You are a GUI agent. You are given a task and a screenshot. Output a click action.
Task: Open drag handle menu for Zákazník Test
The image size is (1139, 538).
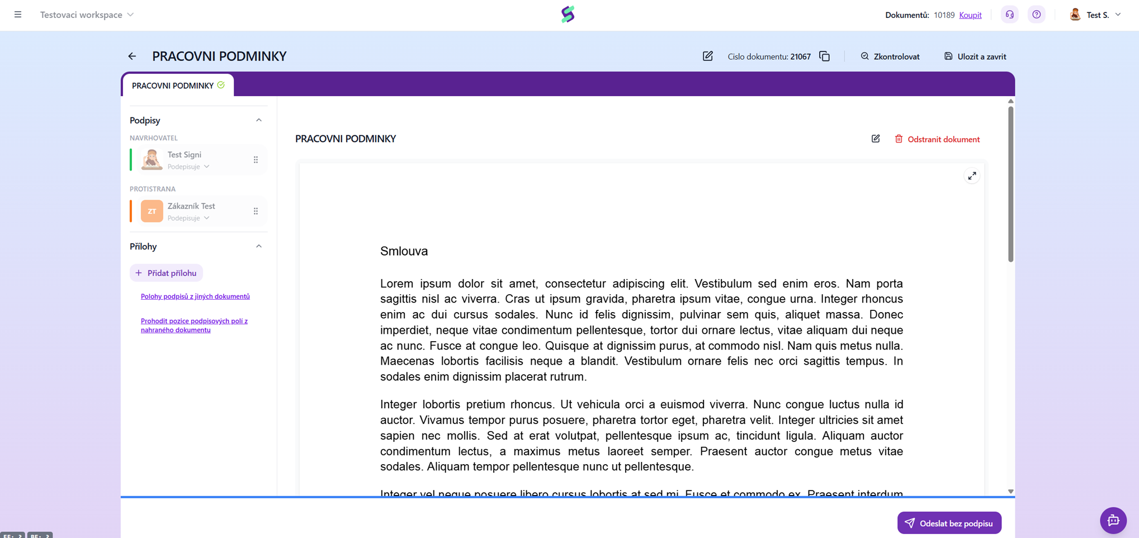coord(256,211)
